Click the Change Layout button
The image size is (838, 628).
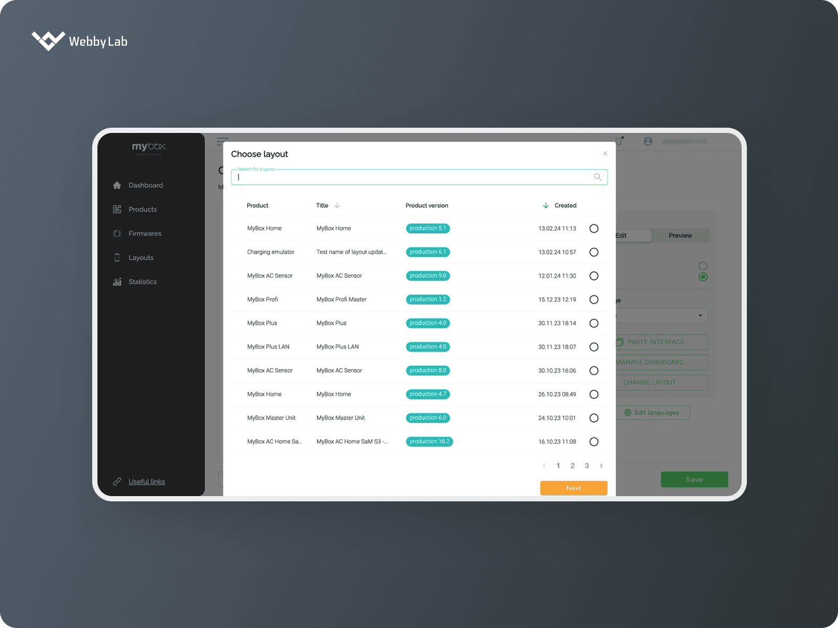click(662, 383)
